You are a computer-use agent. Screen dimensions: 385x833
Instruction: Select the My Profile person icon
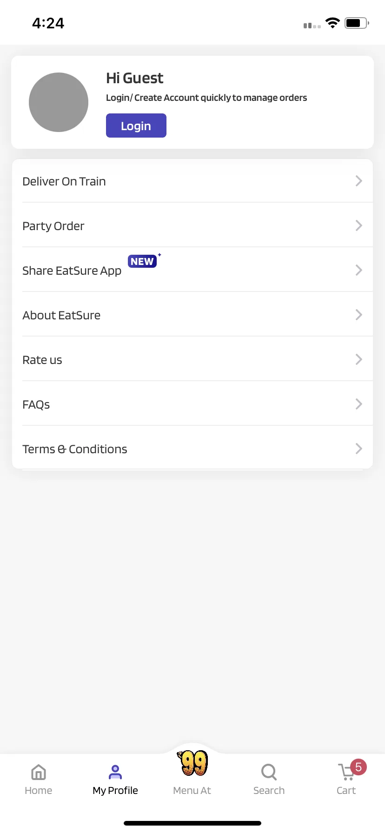pos(115,772)
